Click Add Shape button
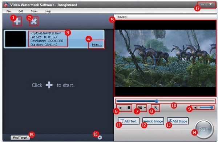 tap(178, 121)
